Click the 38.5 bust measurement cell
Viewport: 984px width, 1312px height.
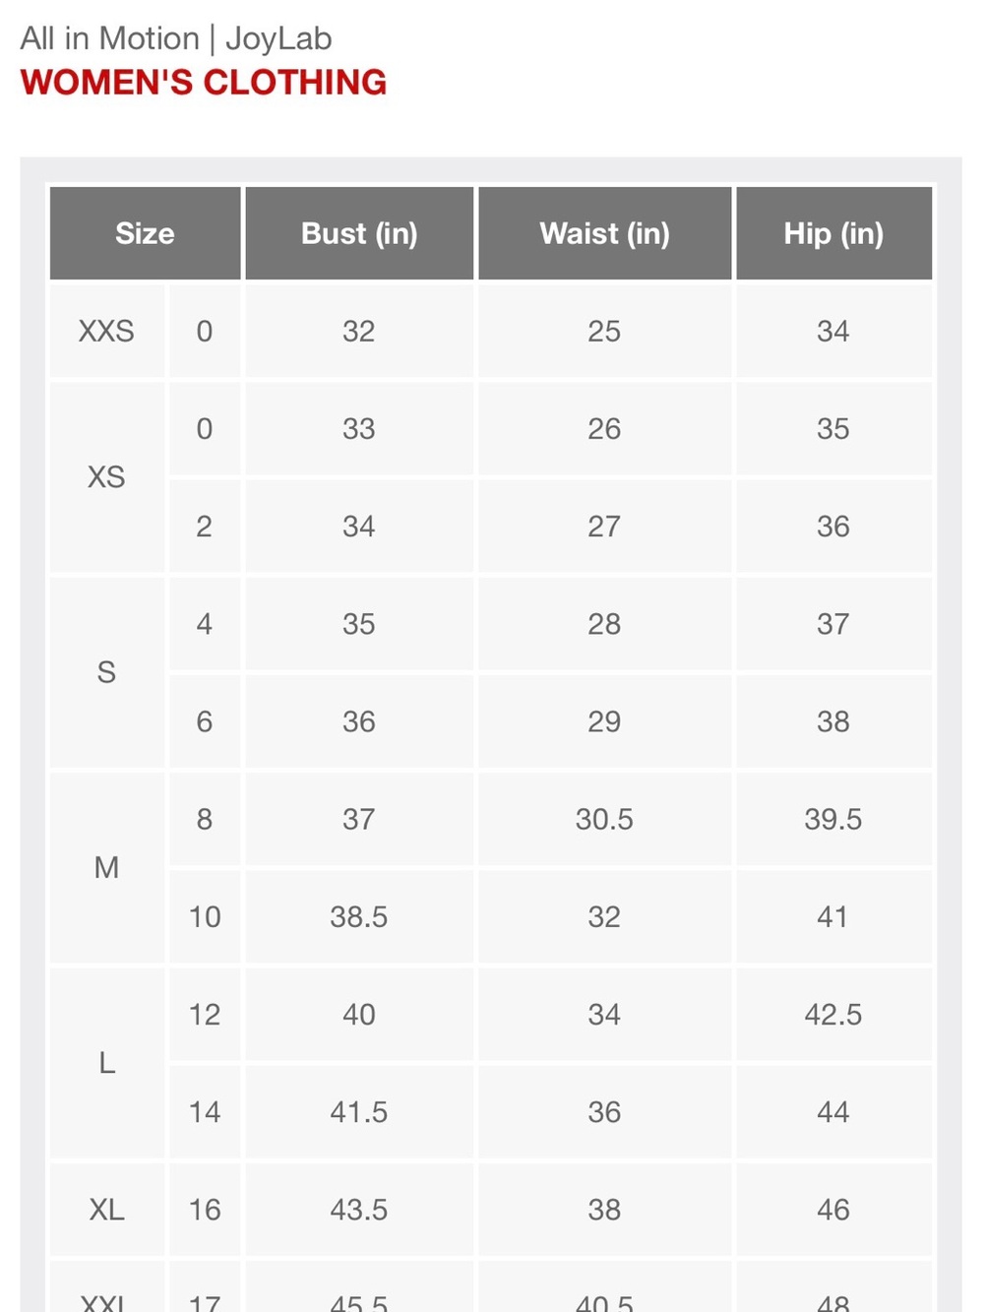click(x=359, y=916)
